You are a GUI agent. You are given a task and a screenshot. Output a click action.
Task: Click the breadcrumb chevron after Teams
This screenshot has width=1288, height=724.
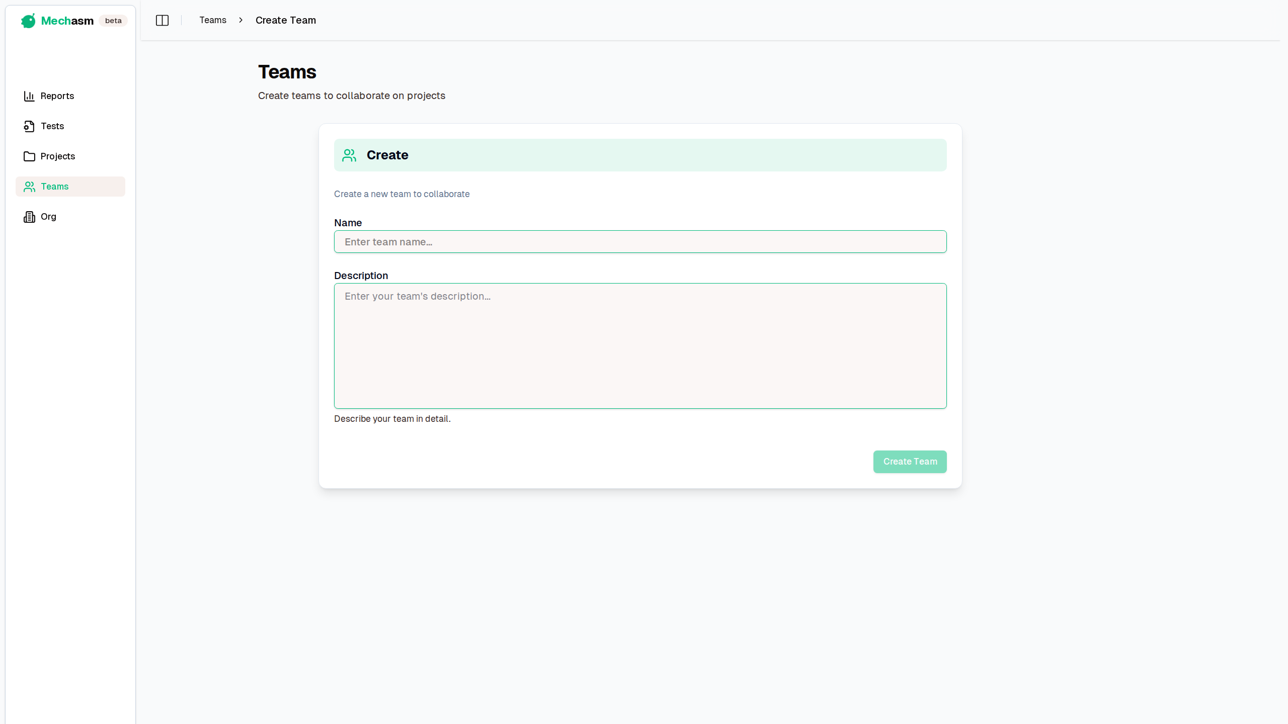pyautogui.click(x=241, y=20)
